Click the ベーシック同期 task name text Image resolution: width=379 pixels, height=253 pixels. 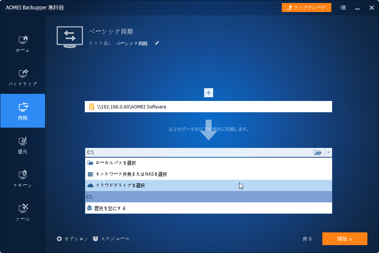point(132,44)
